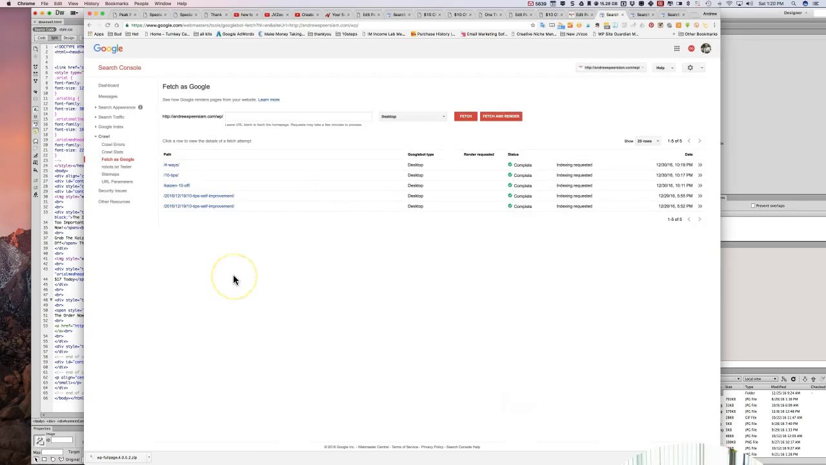Click the Dreamweaver Dw logo
The height and width of the screenshot is (465, 826).
coord(59,13)
